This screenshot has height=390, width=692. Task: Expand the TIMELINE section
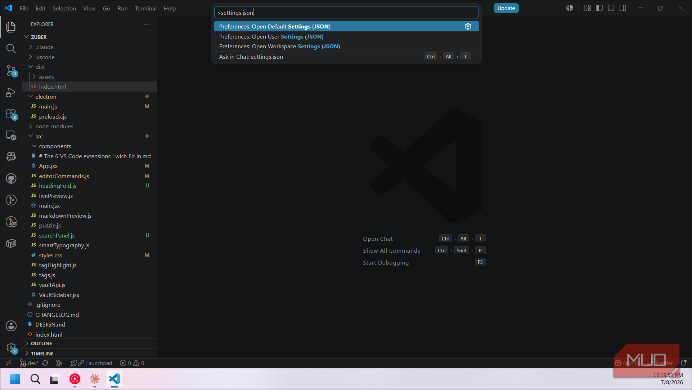[89, 354]
